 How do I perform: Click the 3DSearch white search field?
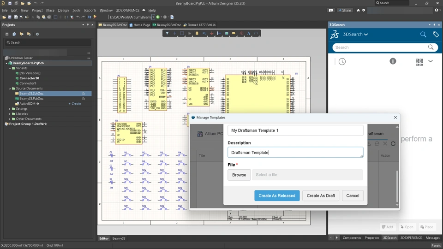(x=385, y=47)
